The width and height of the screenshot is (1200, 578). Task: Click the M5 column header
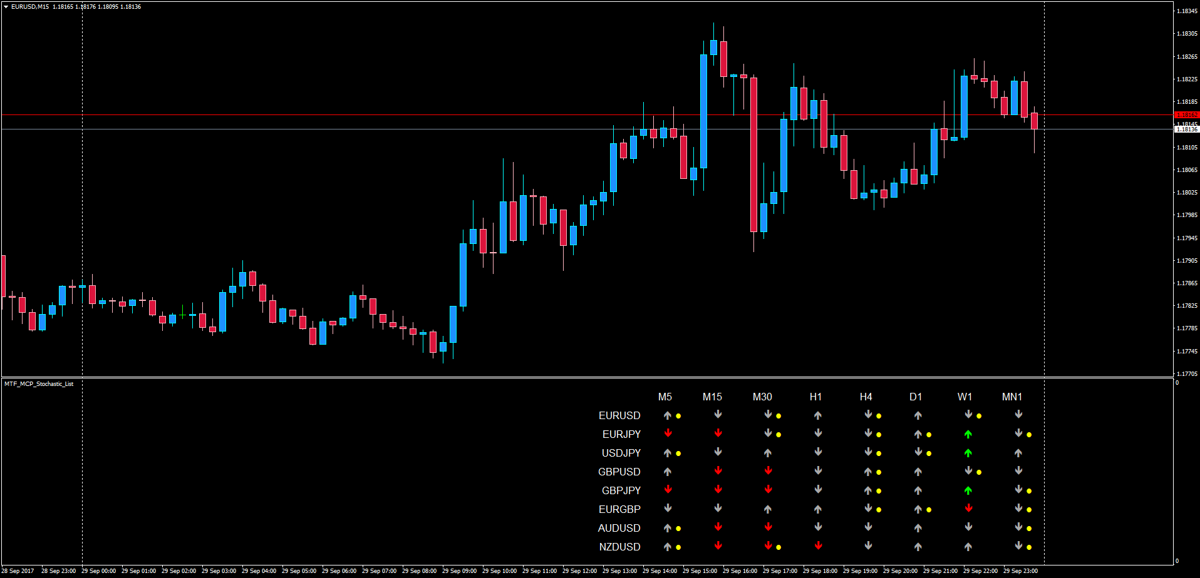[665, 397]
